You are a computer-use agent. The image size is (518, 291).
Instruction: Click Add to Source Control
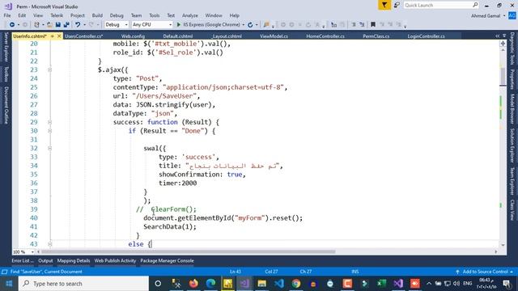click(x=484, y=272)
